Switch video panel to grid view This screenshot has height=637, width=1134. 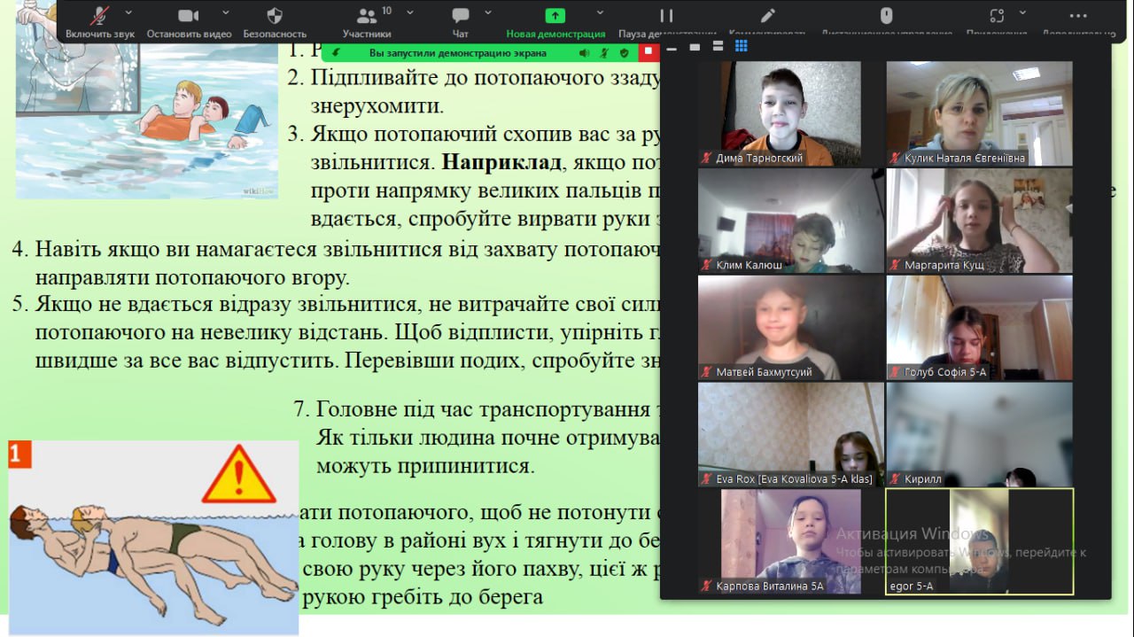[742, 46]
